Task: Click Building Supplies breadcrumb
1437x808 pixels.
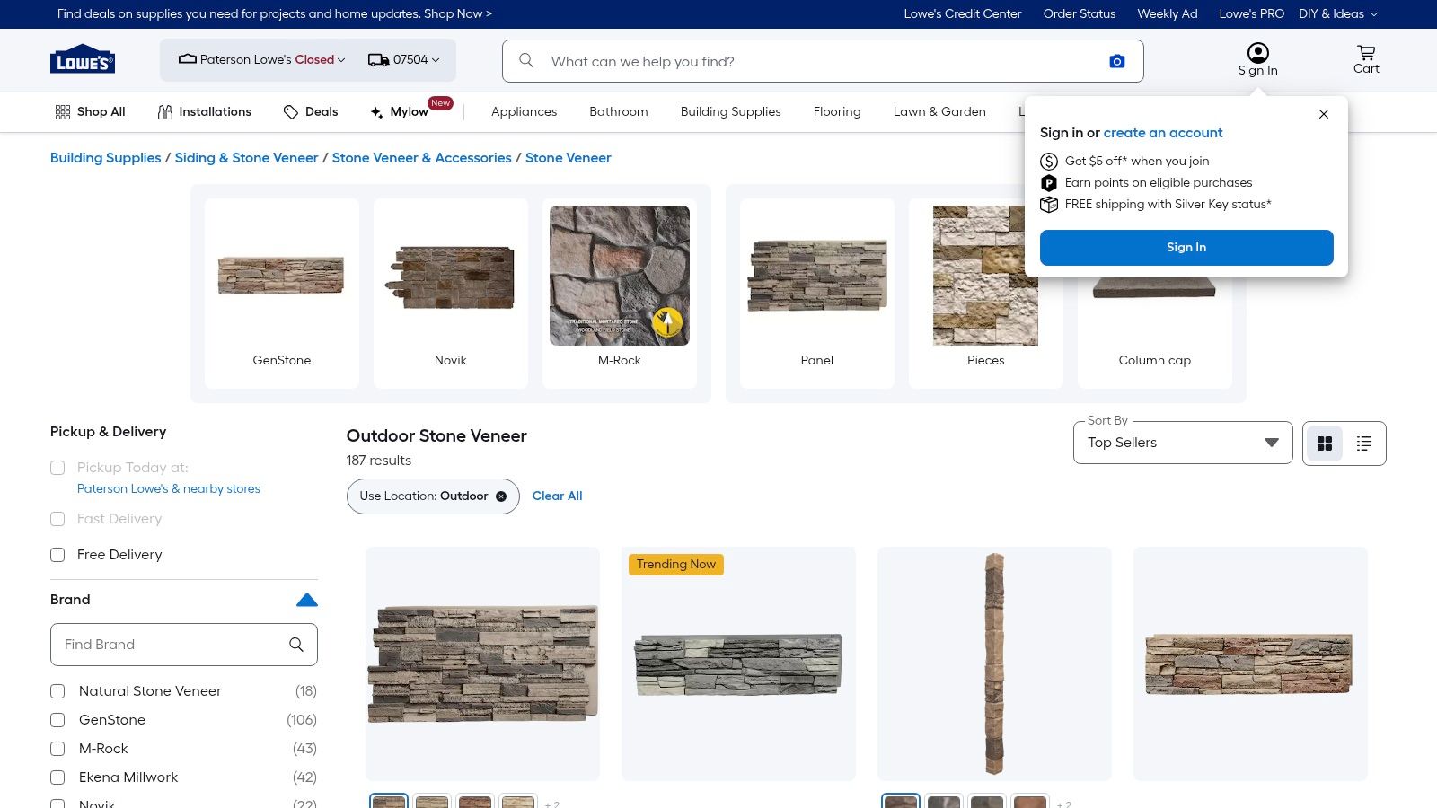Action: pyautogui.click(x=105, y=158)
